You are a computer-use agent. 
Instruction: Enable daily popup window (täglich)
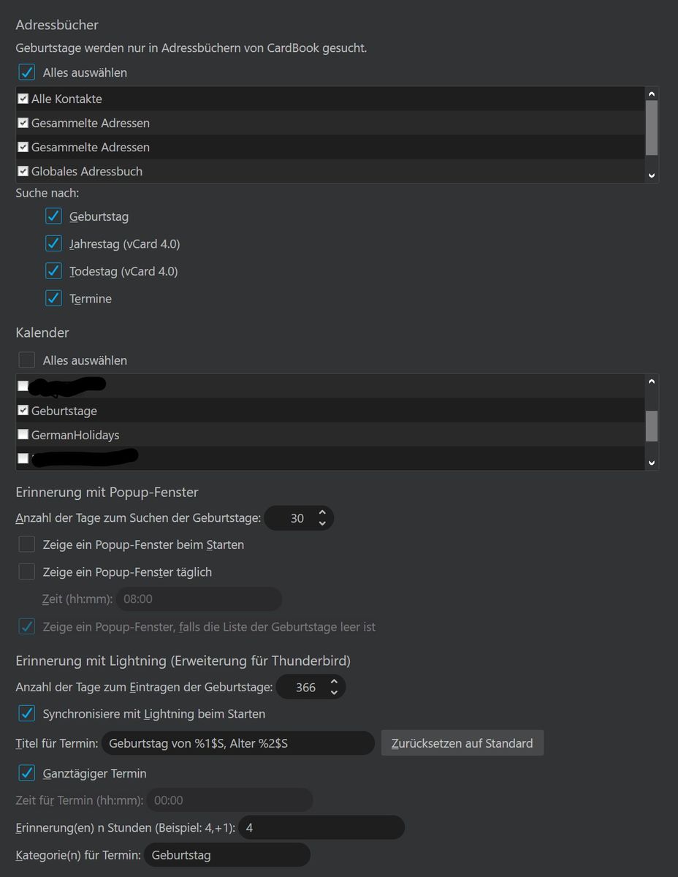[27, 572]
